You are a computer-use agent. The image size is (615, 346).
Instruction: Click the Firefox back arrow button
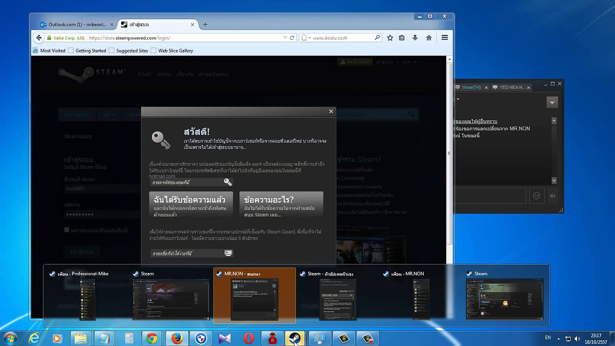click(x=38, y=37)
